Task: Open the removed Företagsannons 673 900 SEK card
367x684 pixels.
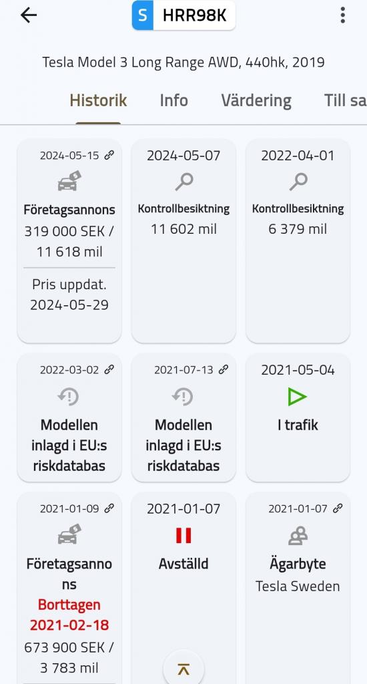Action: point(69,588)
